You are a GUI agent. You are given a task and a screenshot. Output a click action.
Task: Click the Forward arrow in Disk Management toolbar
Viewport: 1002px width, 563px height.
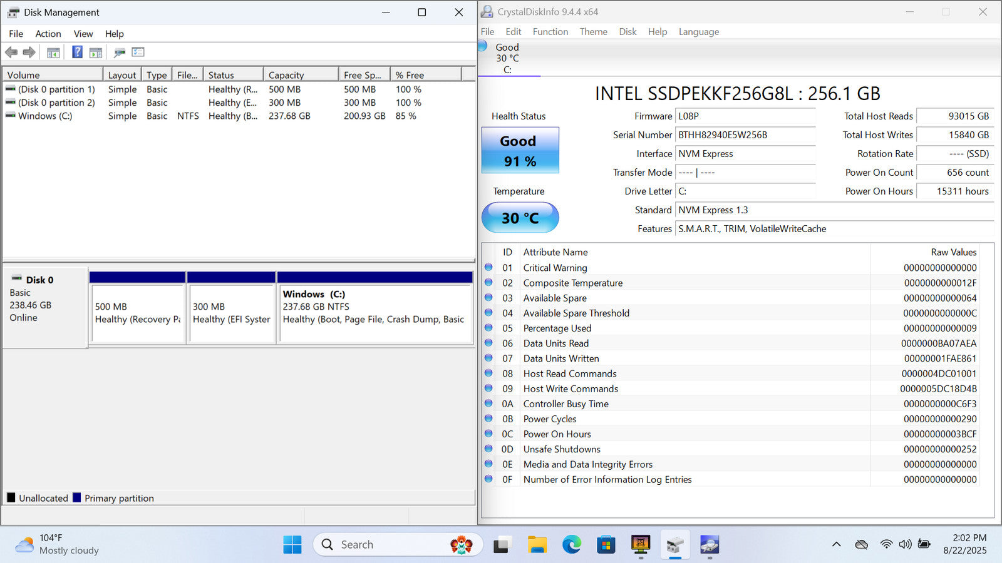[x=29, y=53]
